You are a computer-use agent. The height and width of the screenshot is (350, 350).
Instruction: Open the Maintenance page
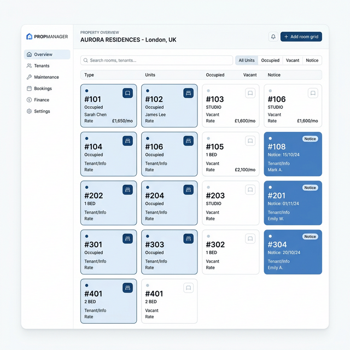47,77
